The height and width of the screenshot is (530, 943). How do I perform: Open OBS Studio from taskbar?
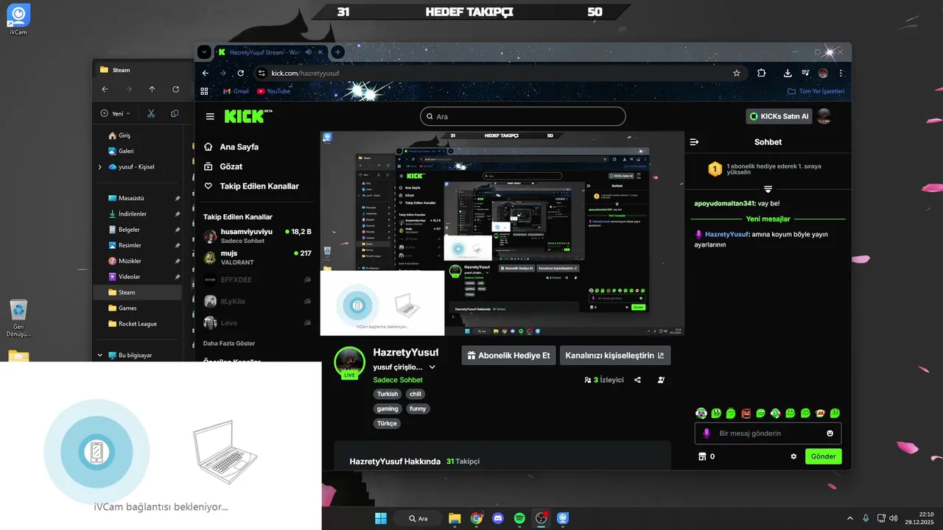tap(541, 518)
